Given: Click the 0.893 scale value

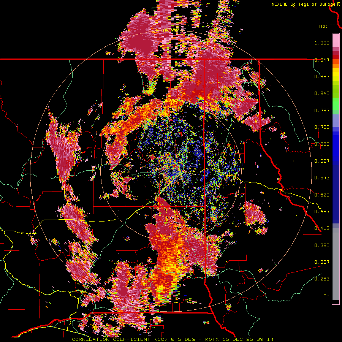Looking at the screenshot, I should pos(322,76).
